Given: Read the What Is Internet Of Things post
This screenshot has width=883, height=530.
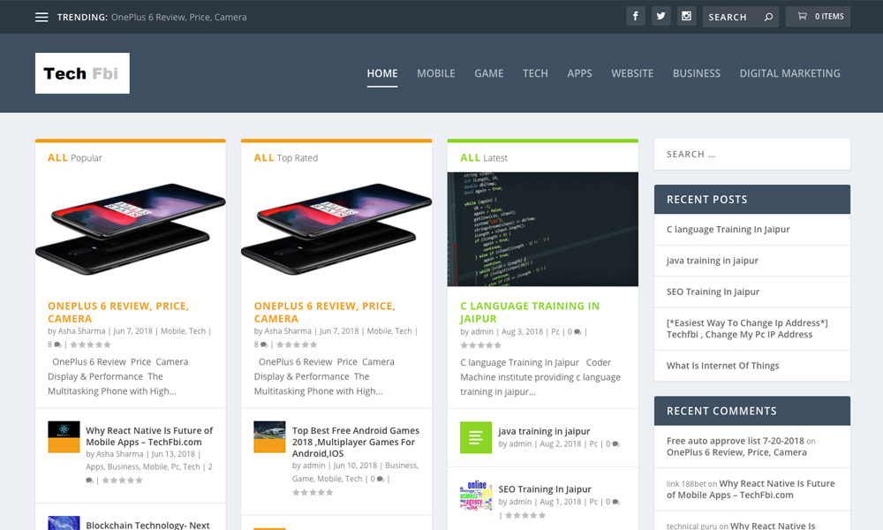Looking at the screenshot, I should (722, 366).
